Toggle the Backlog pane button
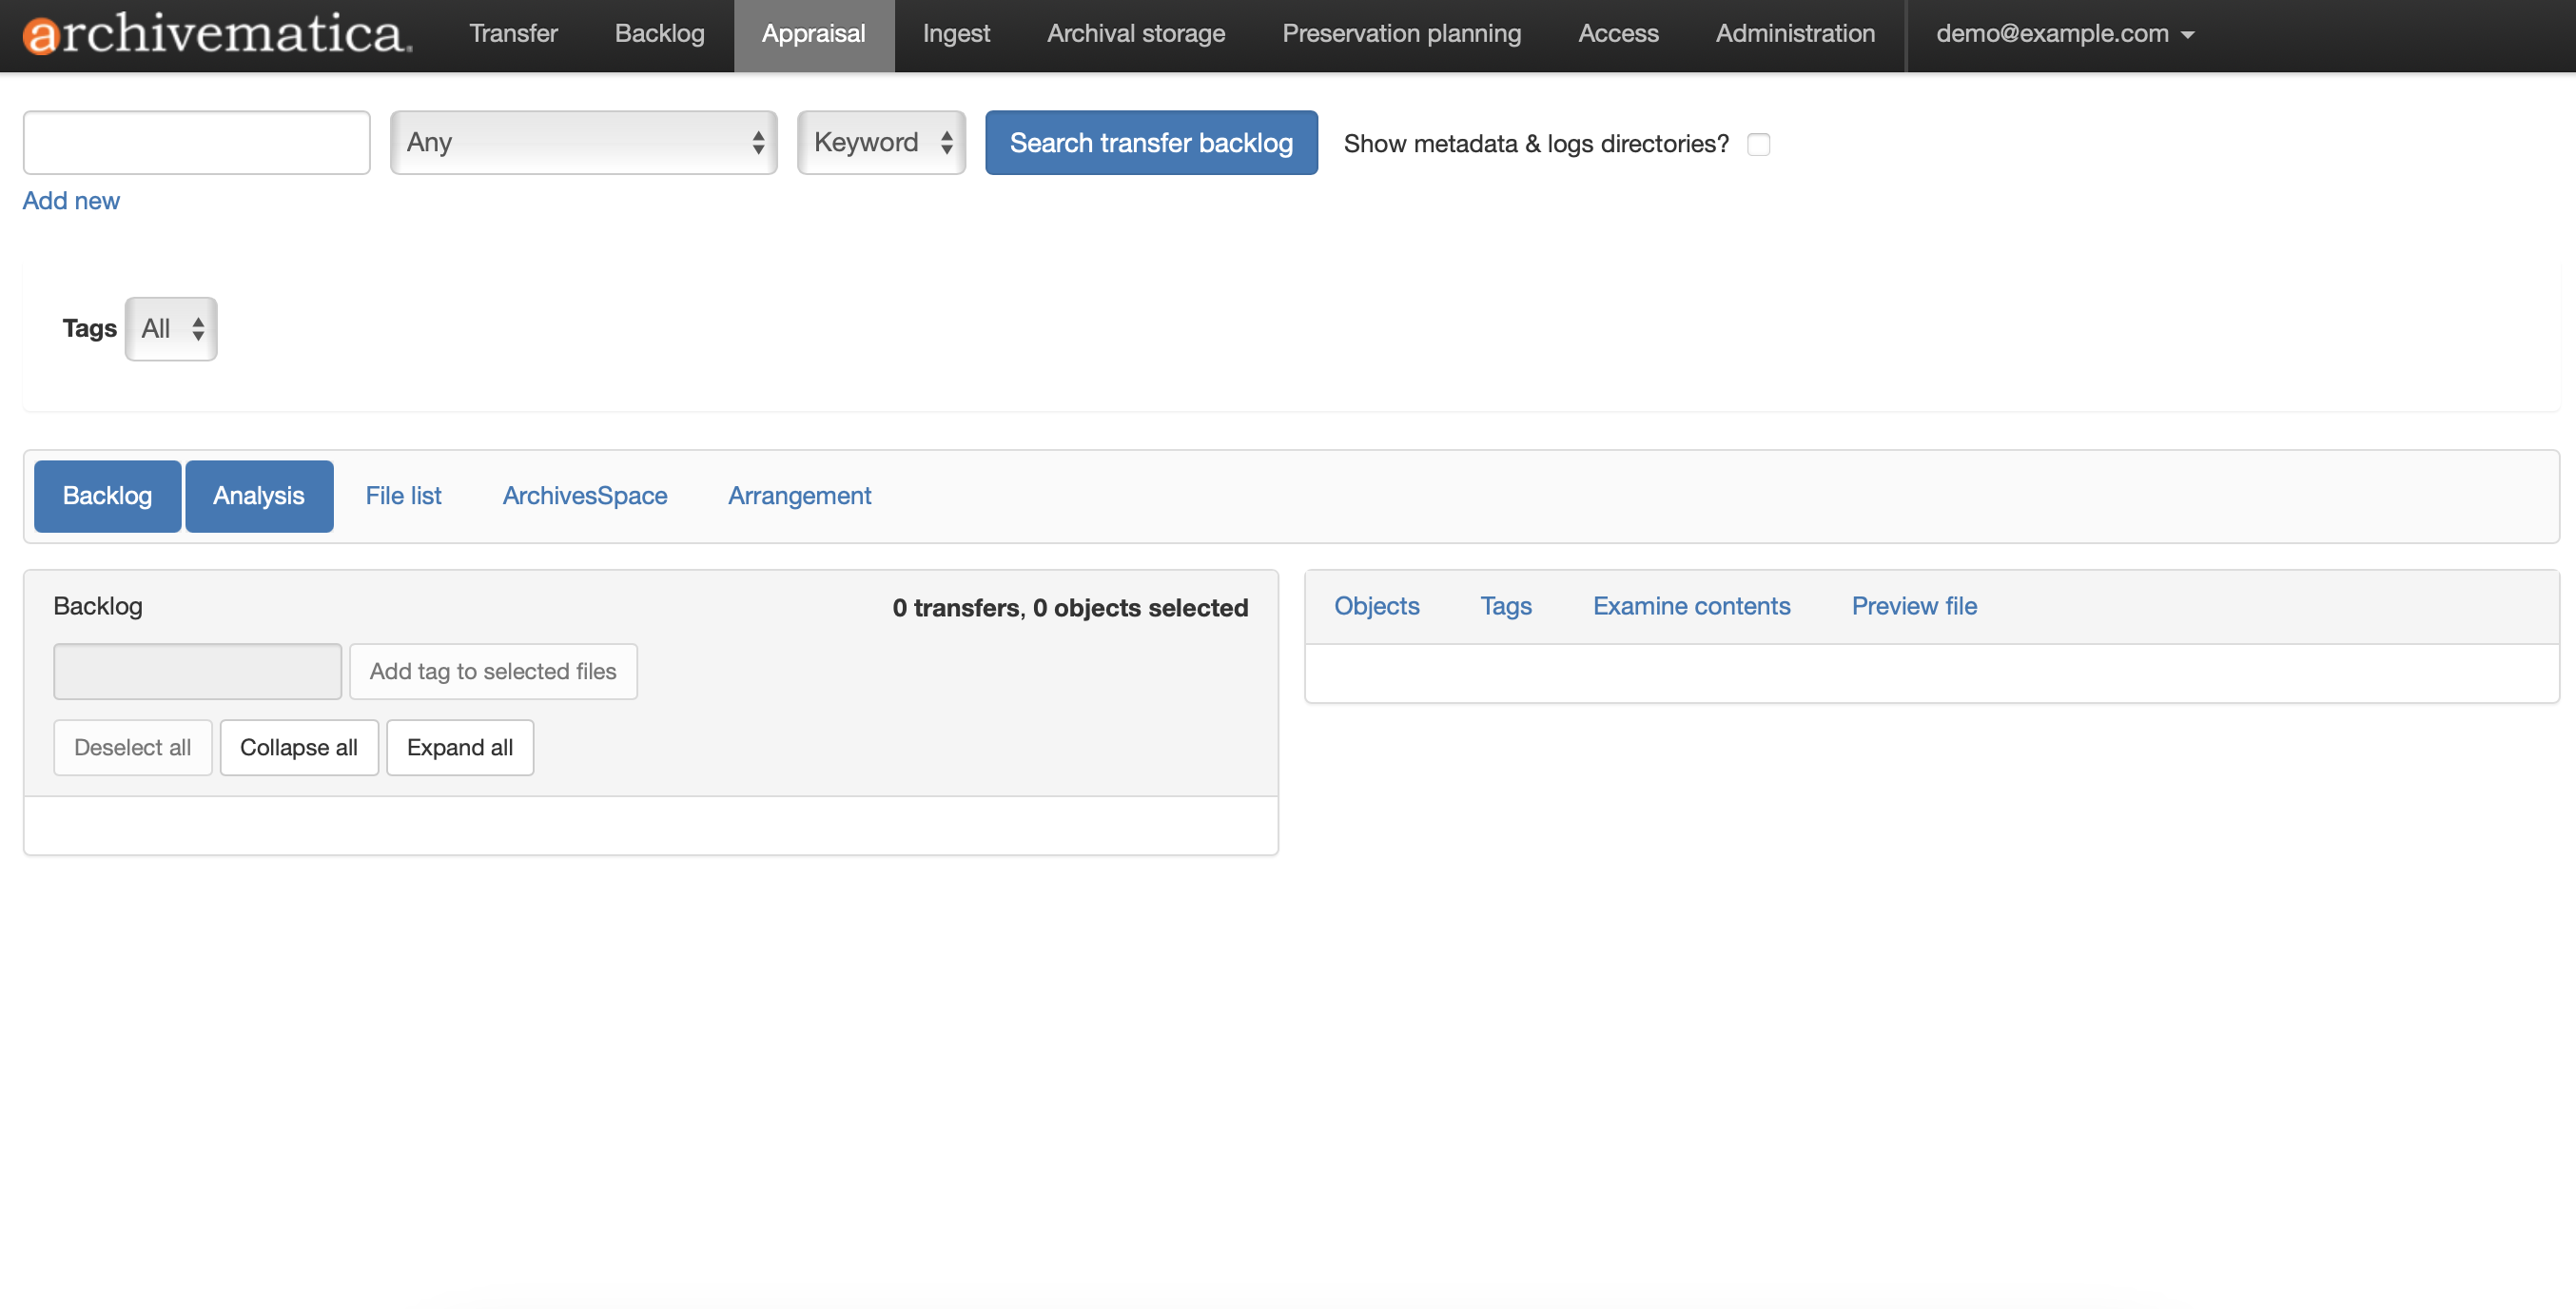 click(107, 496)
